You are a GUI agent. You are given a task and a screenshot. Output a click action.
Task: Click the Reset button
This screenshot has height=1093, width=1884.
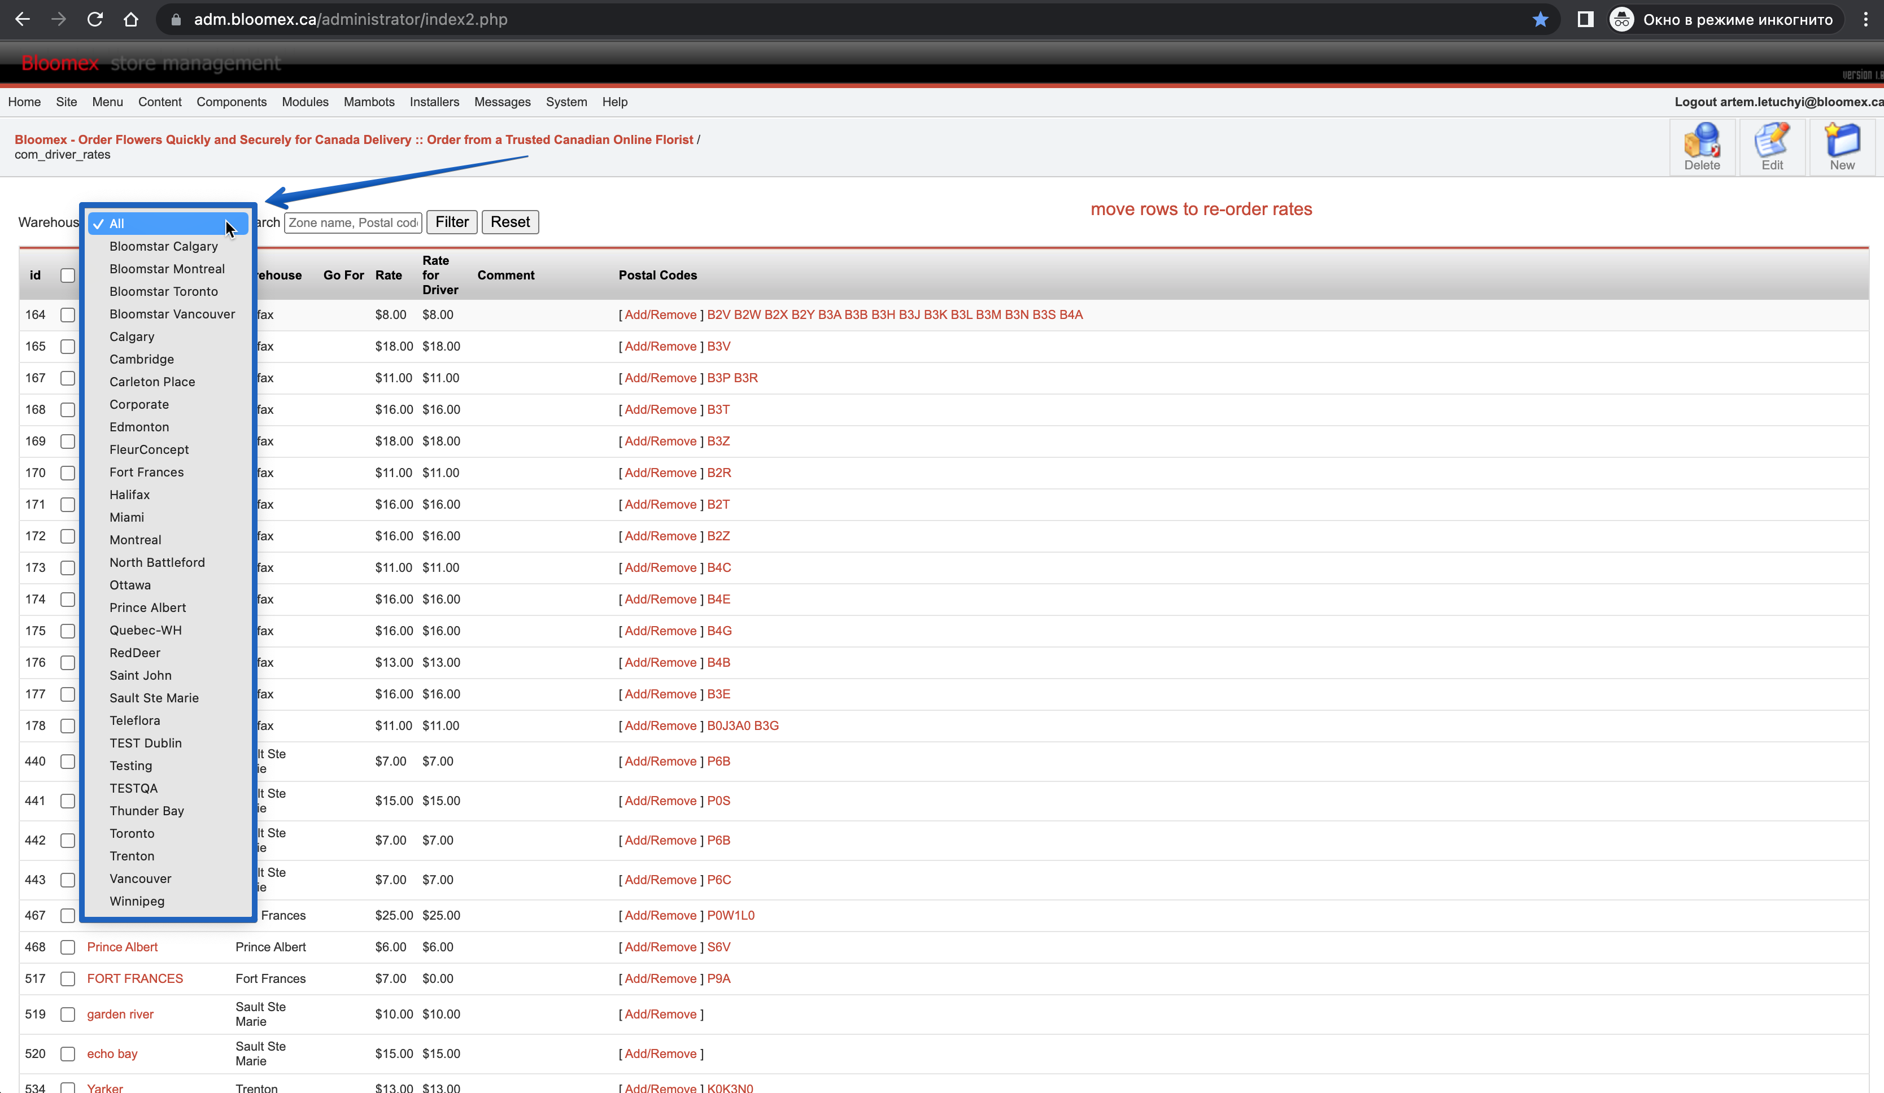click(x=511, y=222)
